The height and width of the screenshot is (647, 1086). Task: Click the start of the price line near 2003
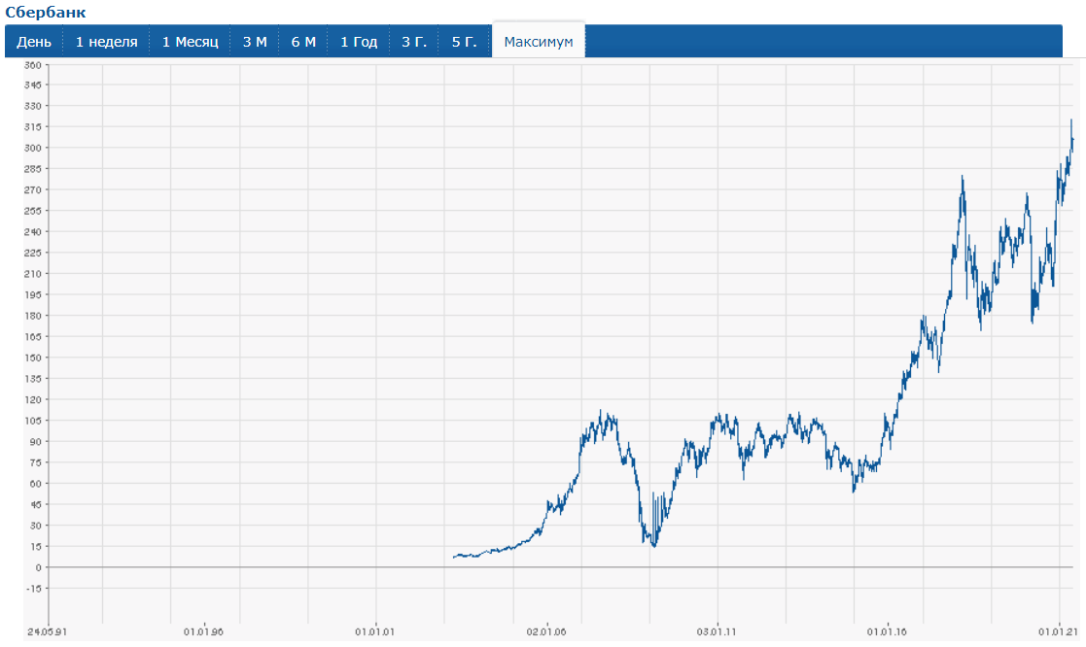tap(454, 557)
